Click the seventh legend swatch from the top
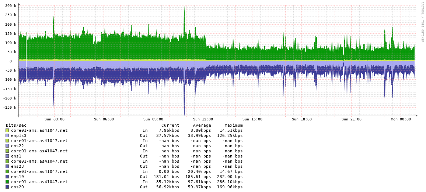This screenshot has width=426, height=192. point(7,161)
